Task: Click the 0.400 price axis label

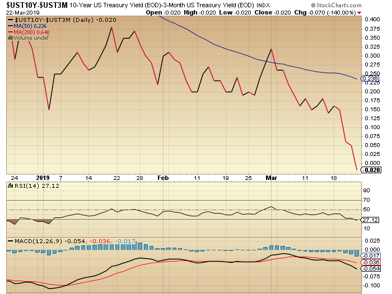Action: click(x=372, y=20)
